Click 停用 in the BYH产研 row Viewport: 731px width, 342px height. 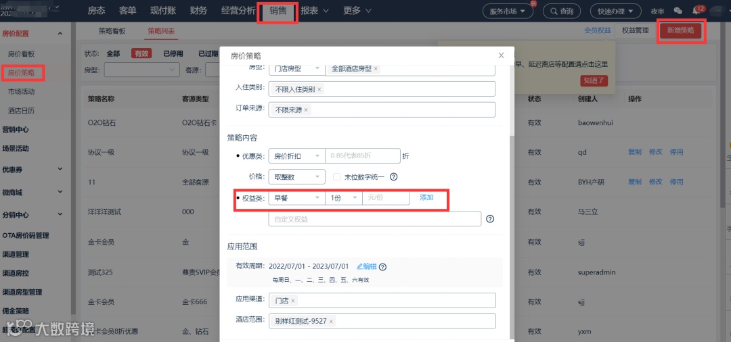pyautogui.click(x=676, y=182)
